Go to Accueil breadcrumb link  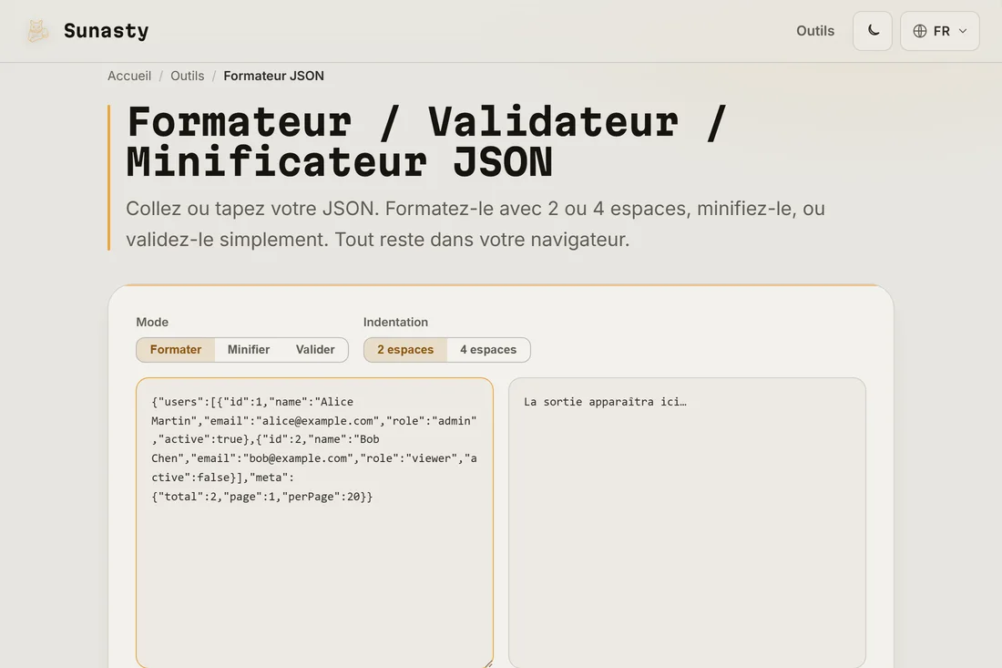pos(129,76)
